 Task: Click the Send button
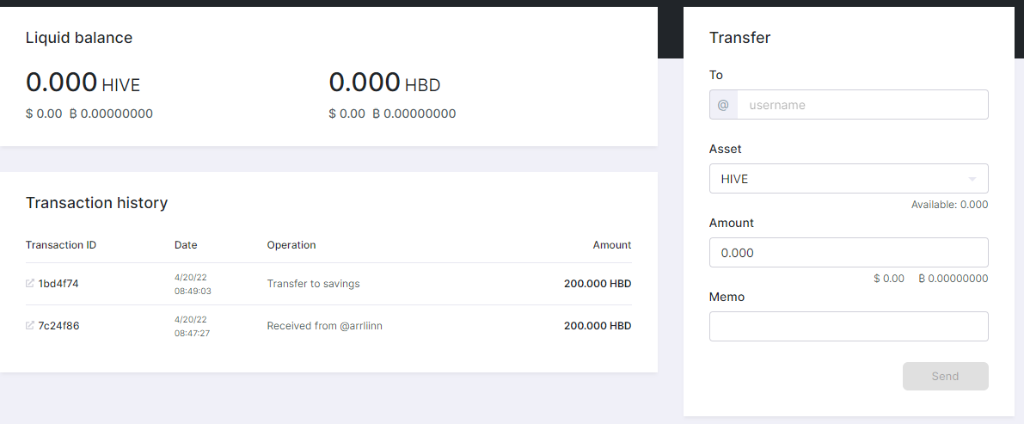point(945,377)
